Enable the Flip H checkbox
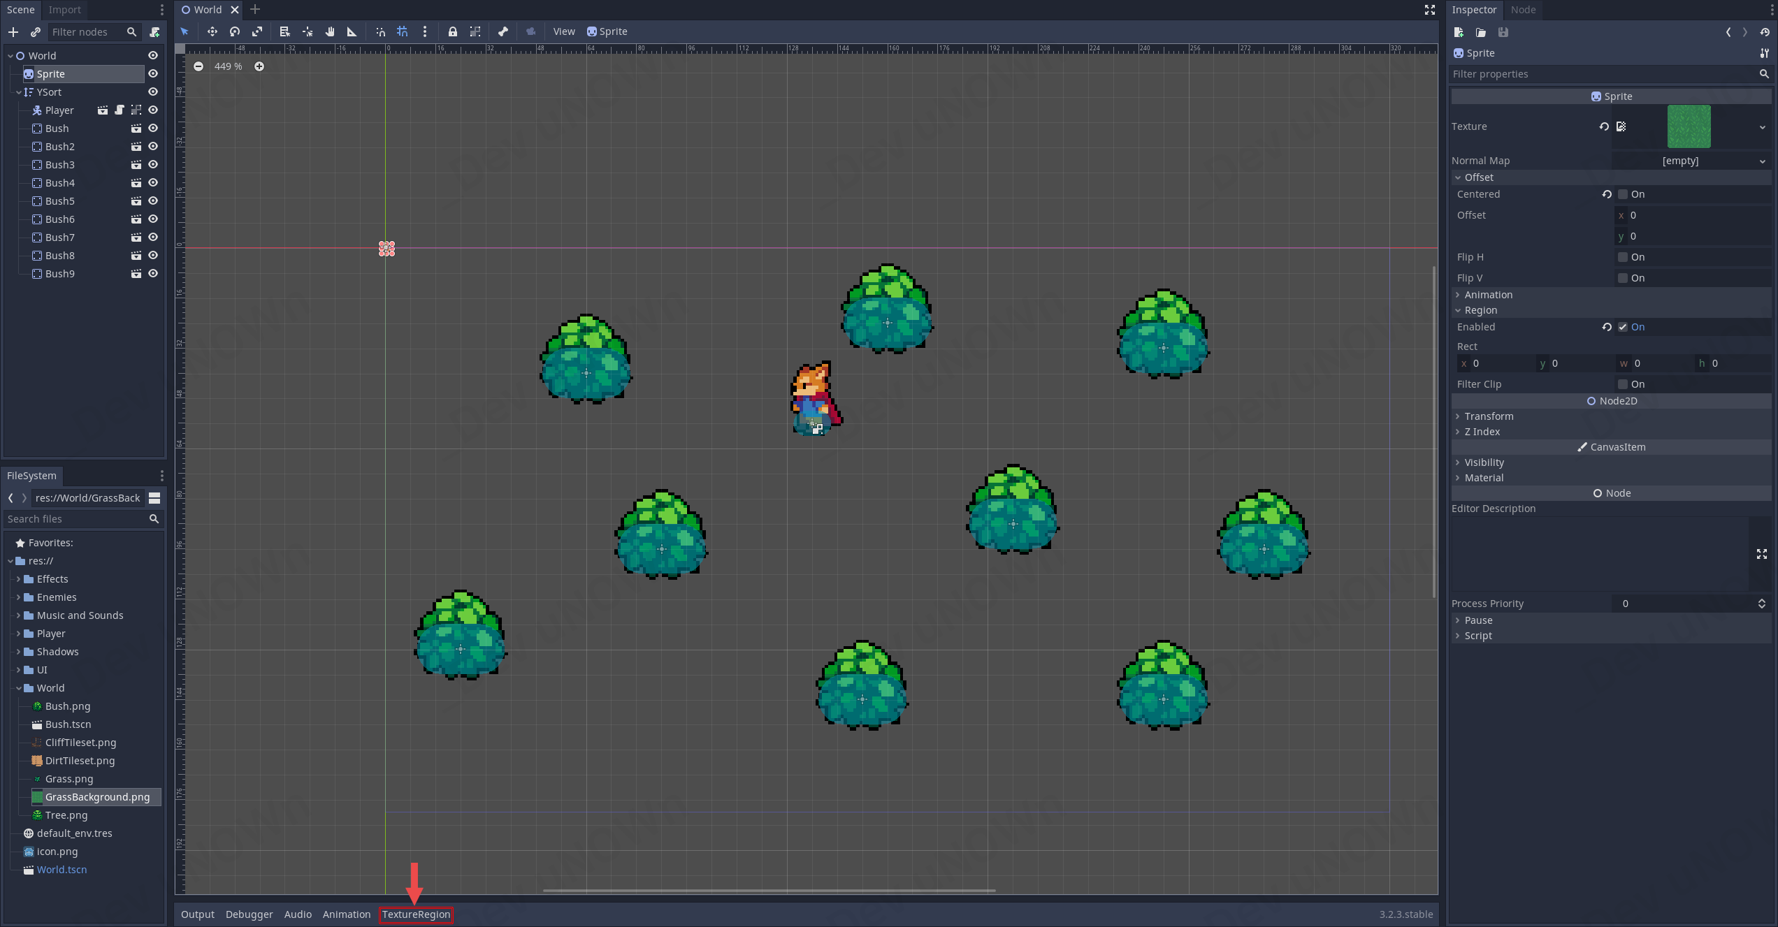1778x927 pixels. point(1623,257)
